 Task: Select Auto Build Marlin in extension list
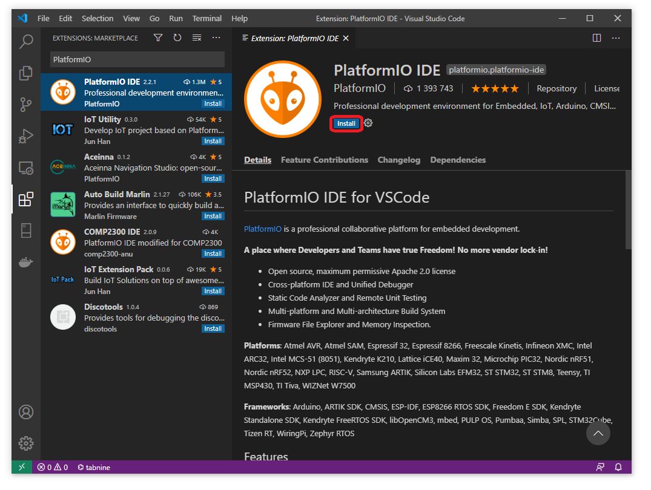click(x=136, y=205)
